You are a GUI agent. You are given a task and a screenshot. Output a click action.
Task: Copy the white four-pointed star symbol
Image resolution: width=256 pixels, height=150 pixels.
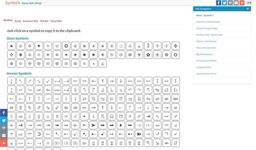48,46
